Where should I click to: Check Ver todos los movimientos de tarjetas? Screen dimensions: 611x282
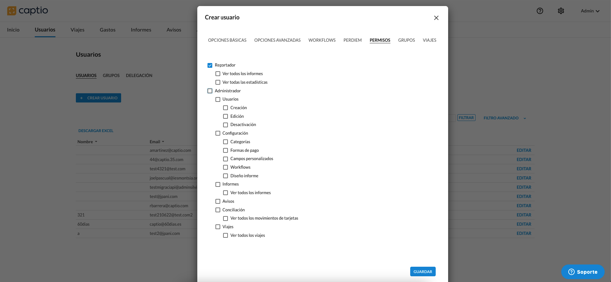pyautogui.click(x=225, y=218)
